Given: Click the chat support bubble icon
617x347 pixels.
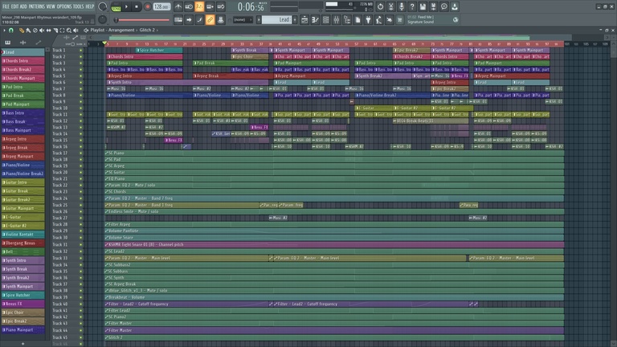Looking at the screenshot, I should (x=443, y=6).
